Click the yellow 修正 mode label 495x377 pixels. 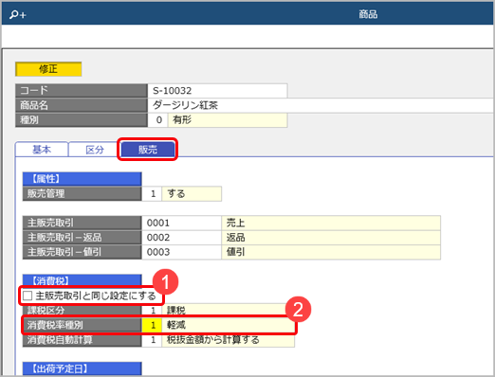click(x=48, y=69)
